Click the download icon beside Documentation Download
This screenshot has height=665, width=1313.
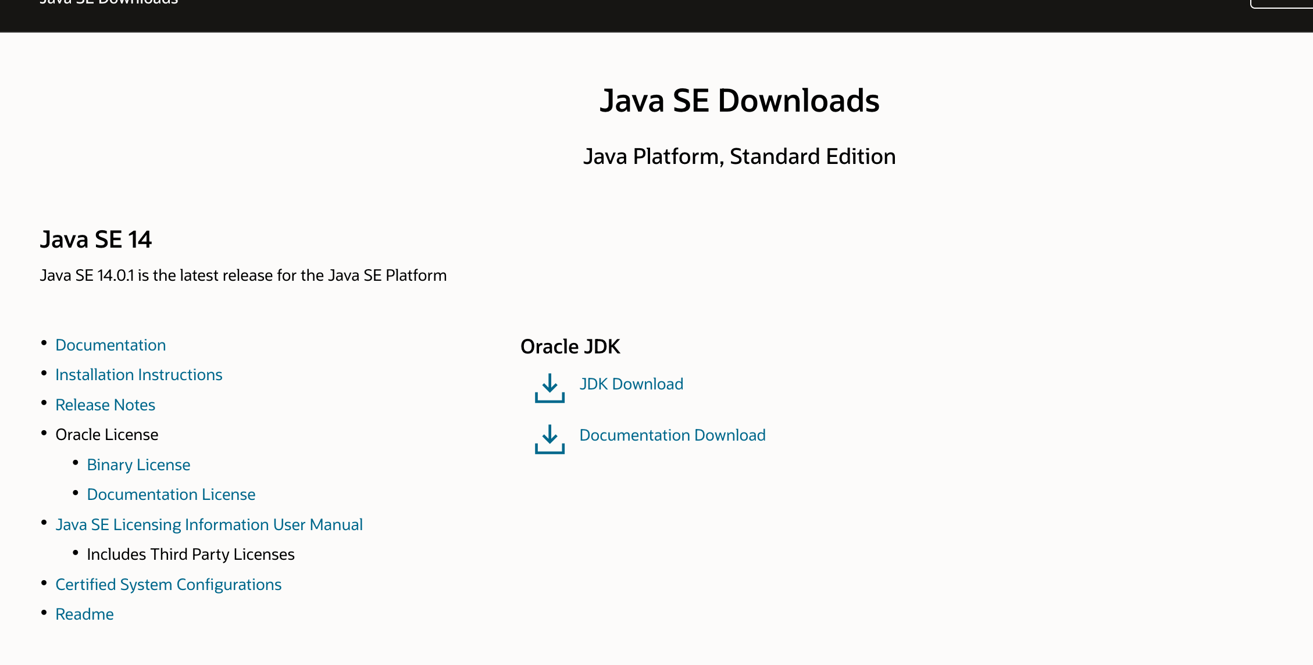pyautogui.click(x=550, y=439)
